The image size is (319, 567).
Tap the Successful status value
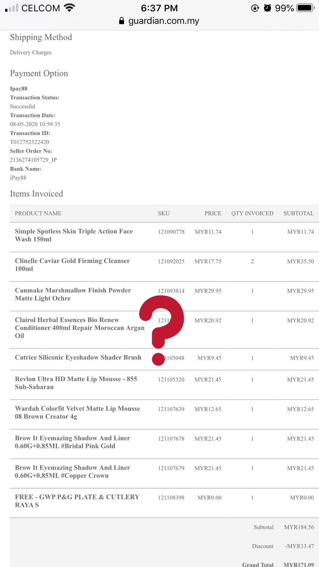[23, 106]
